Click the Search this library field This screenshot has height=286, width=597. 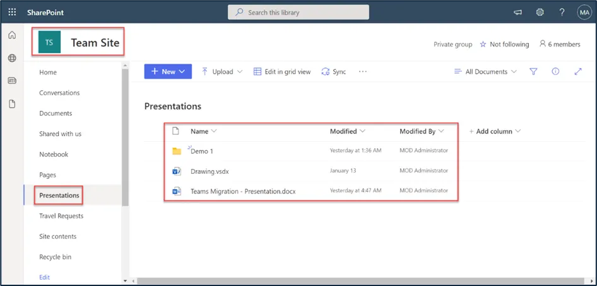pos(298,12)
